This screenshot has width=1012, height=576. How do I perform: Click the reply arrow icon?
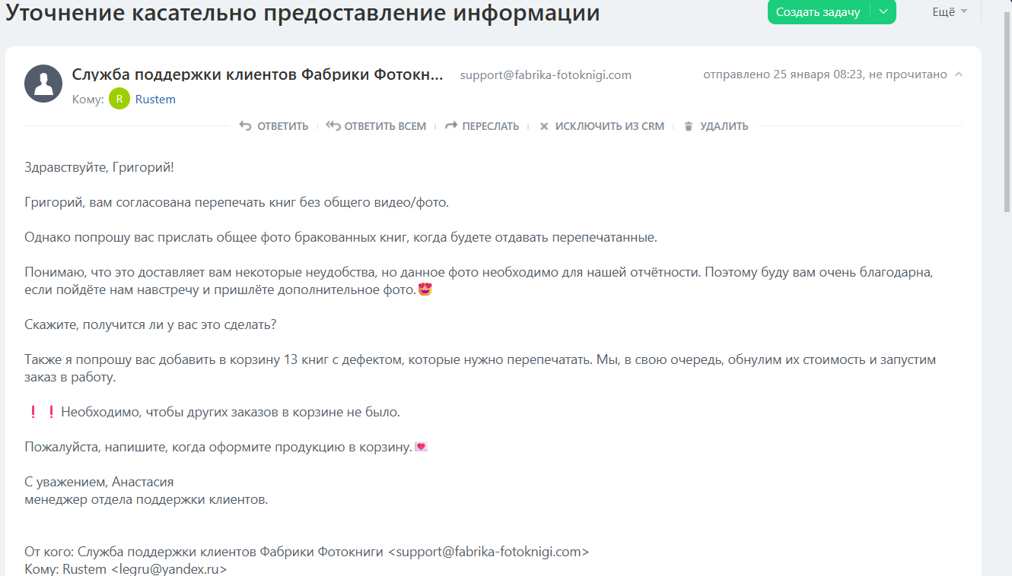(245, 126)
